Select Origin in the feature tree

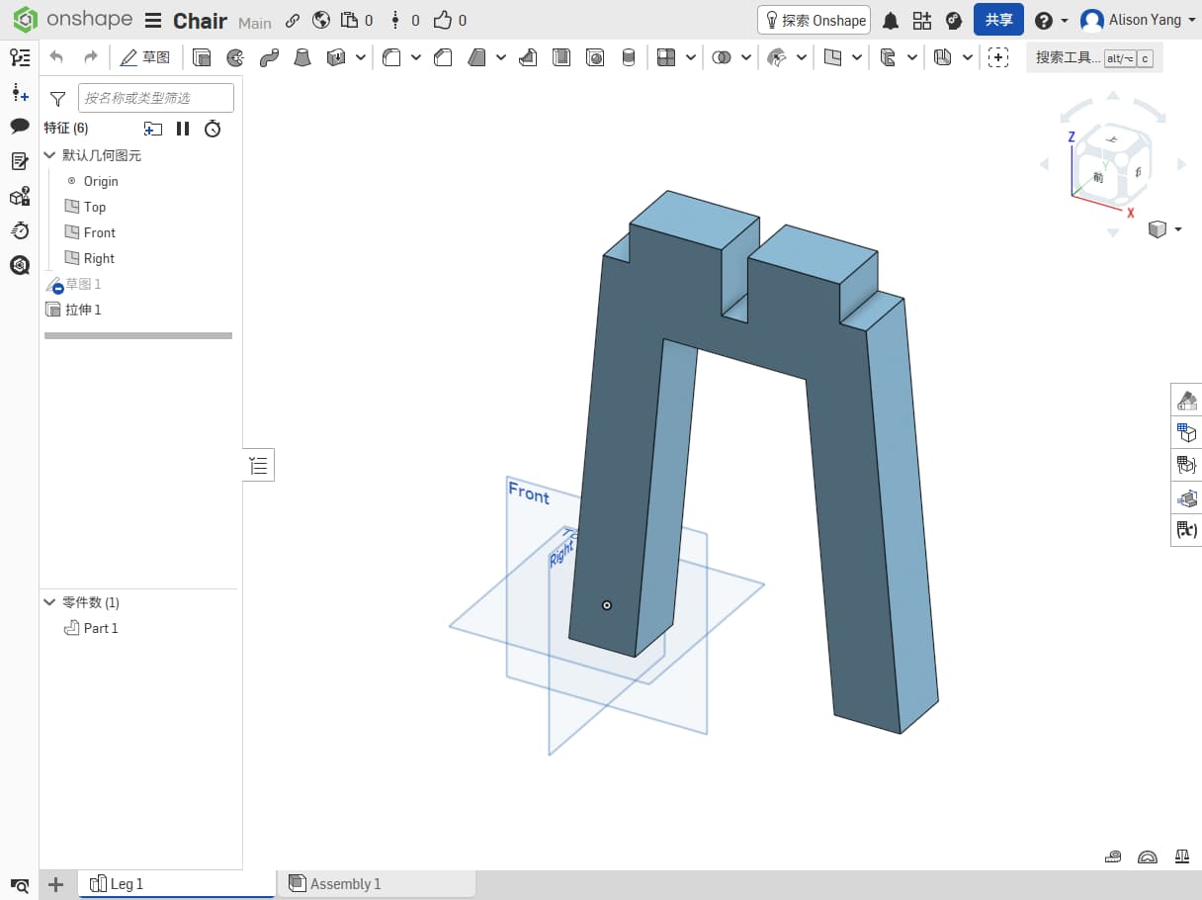click(x=101, y=181)
